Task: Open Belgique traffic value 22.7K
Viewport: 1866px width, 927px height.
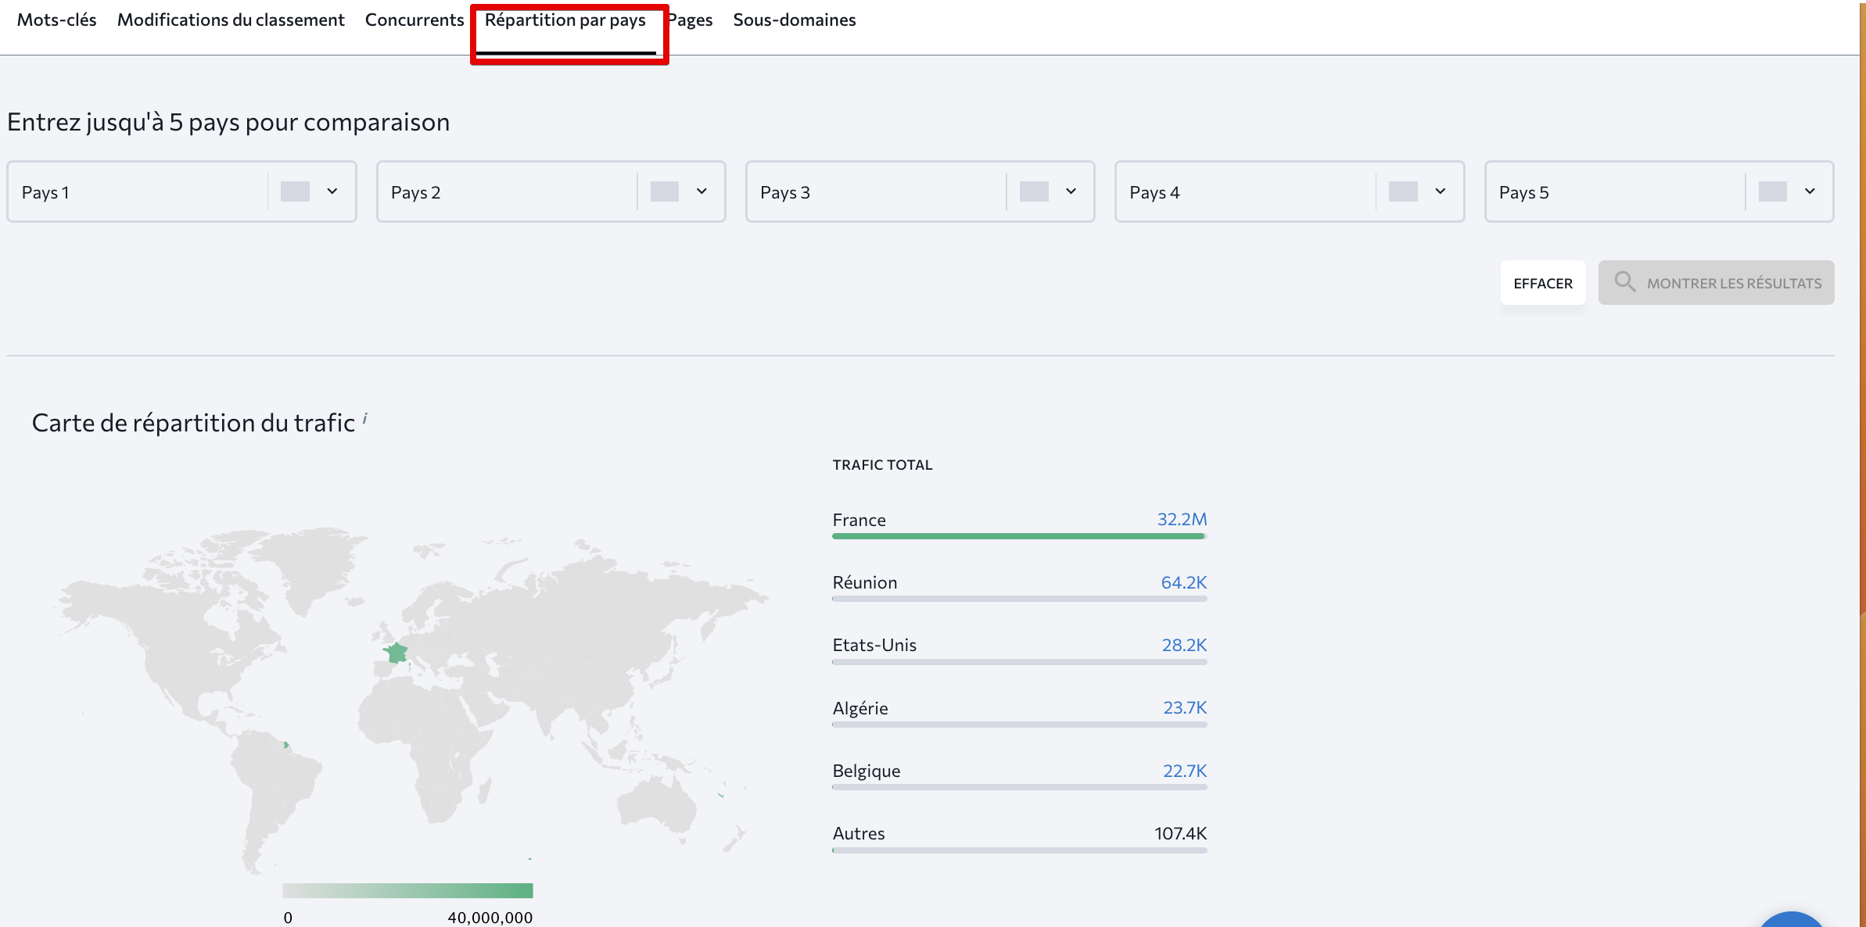Action: [1185, 771]
